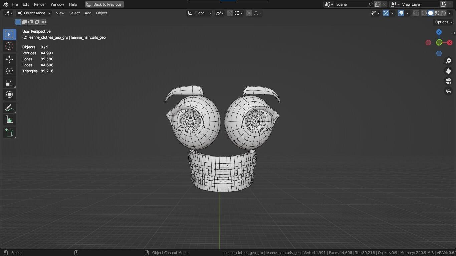Click the pan view hand icon
This screenshot has width=456, height=256.
tap(448, 71)
